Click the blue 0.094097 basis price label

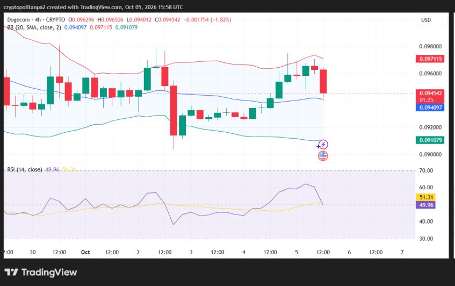[431, 108]
